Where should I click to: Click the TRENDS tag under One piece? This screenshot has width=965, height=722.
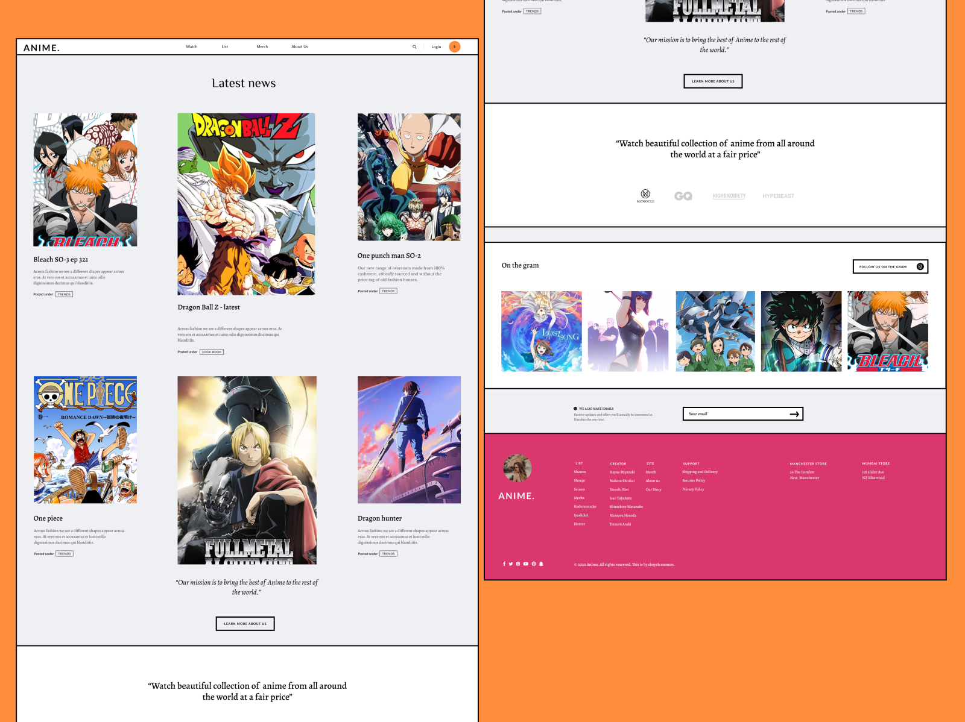coord(65,553)
